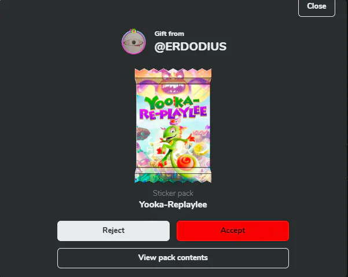
Task: Reject the gifted sticker pack
Action: (x=113, y=231)
